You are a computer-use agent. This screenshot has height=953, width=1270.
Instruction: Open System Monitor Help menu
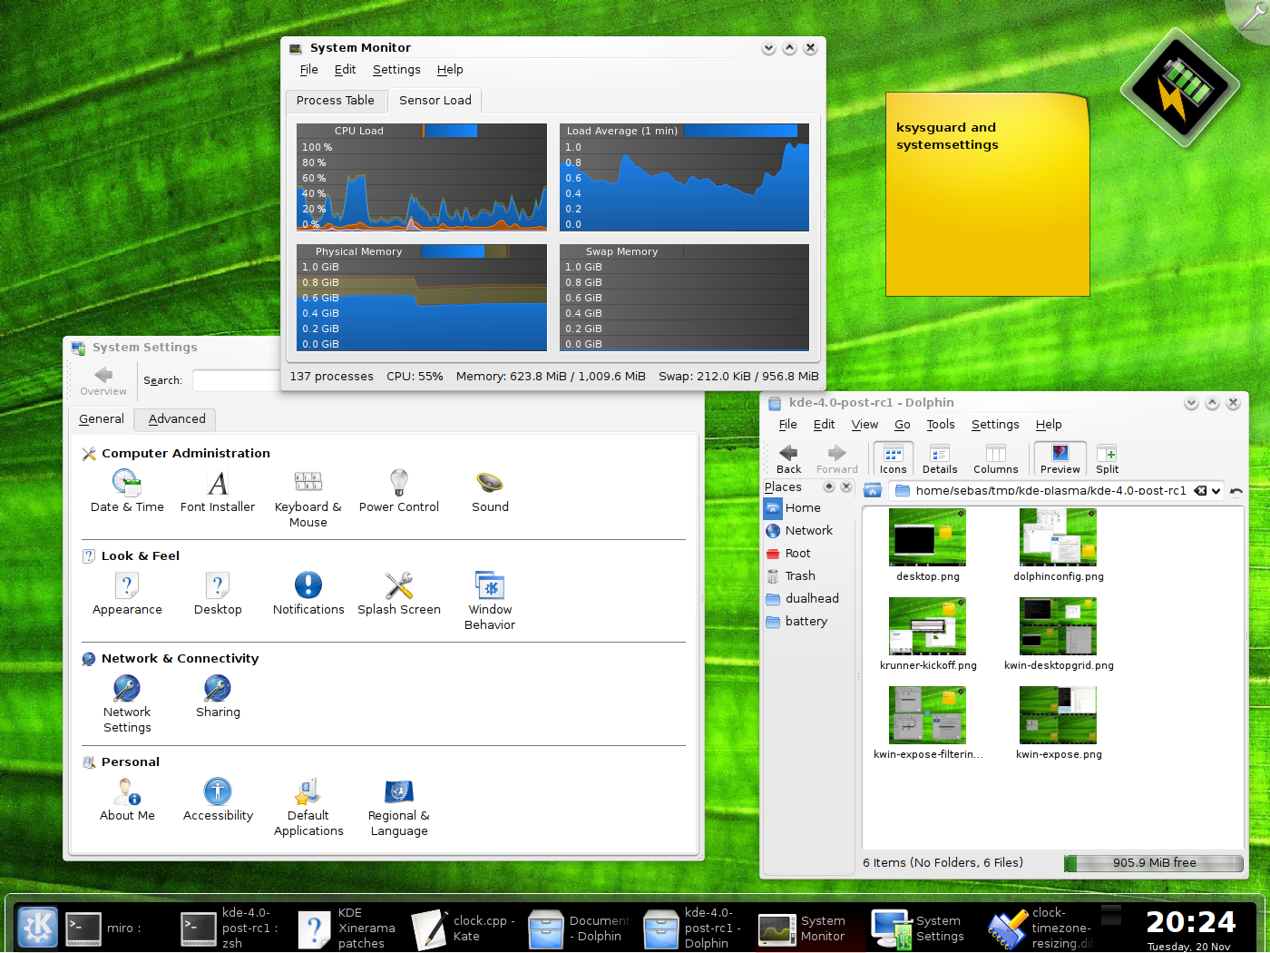click(x=450, y=70)
